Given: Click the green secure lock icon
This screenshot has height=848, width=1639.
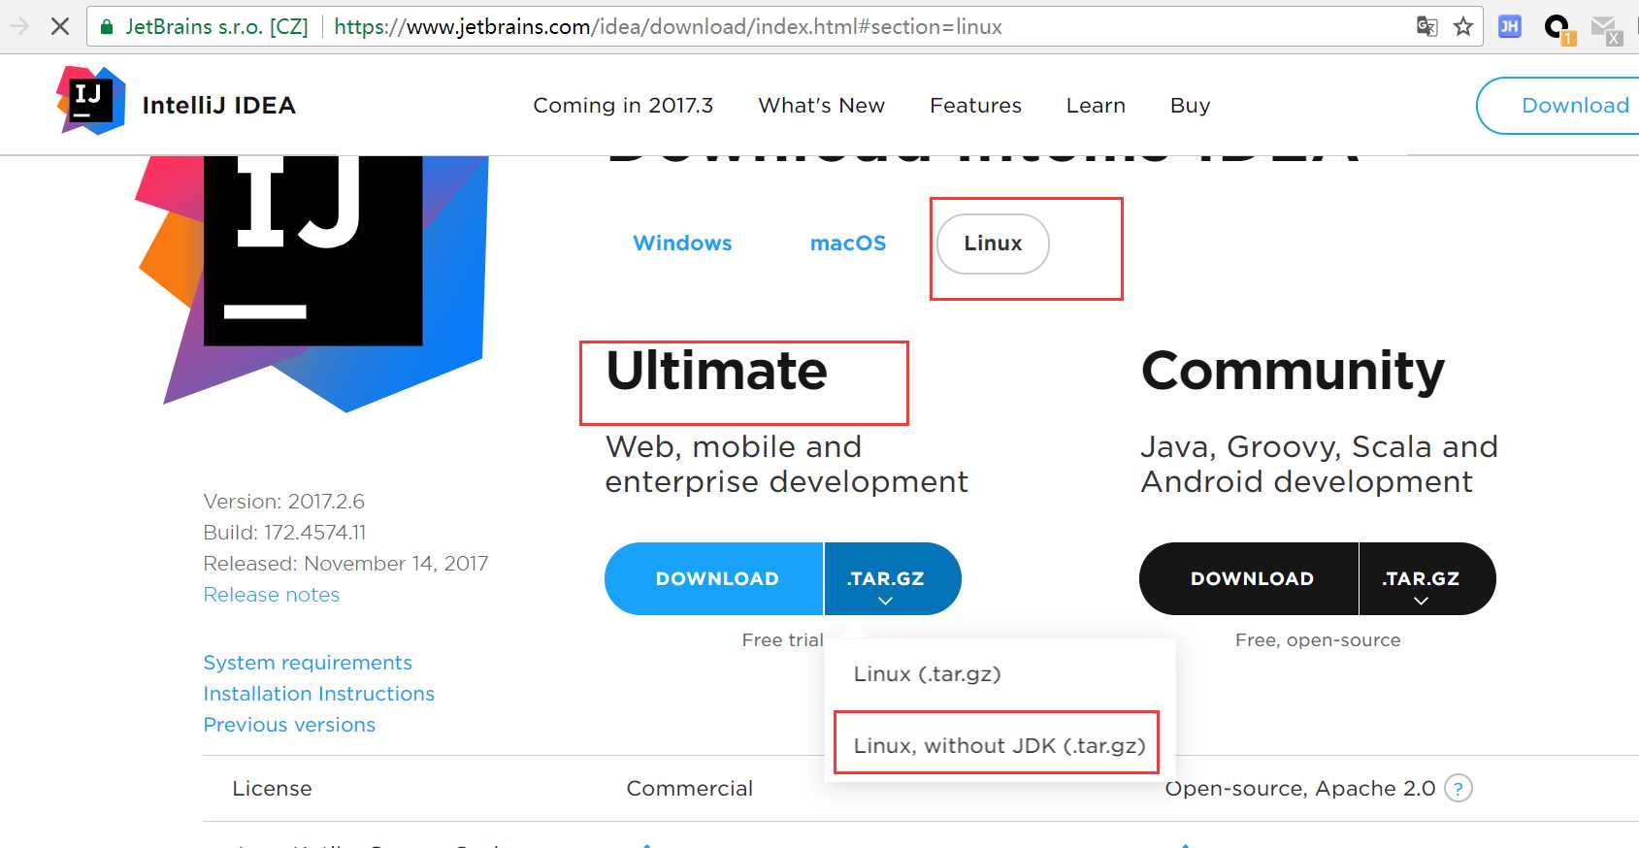Looking at the screenshot, I should coord(107,26).
